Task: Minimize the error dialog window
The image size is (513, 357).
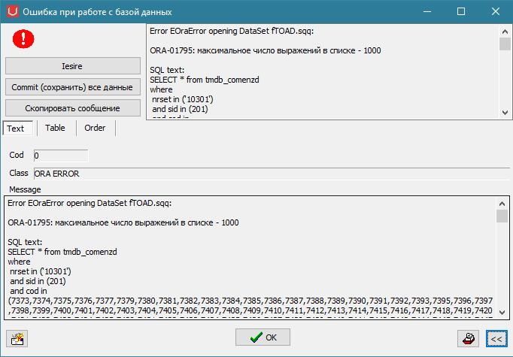Action: [x=427, y=11]
